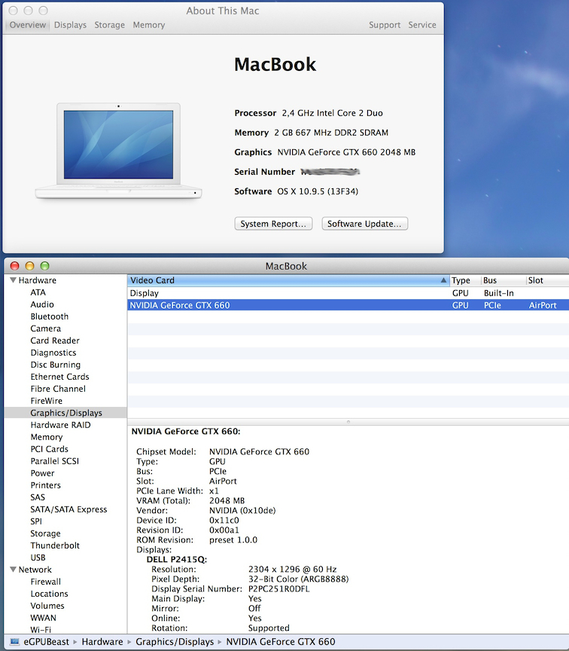
Task: Click the pane divider handle dot
Action: pos(348,422)
